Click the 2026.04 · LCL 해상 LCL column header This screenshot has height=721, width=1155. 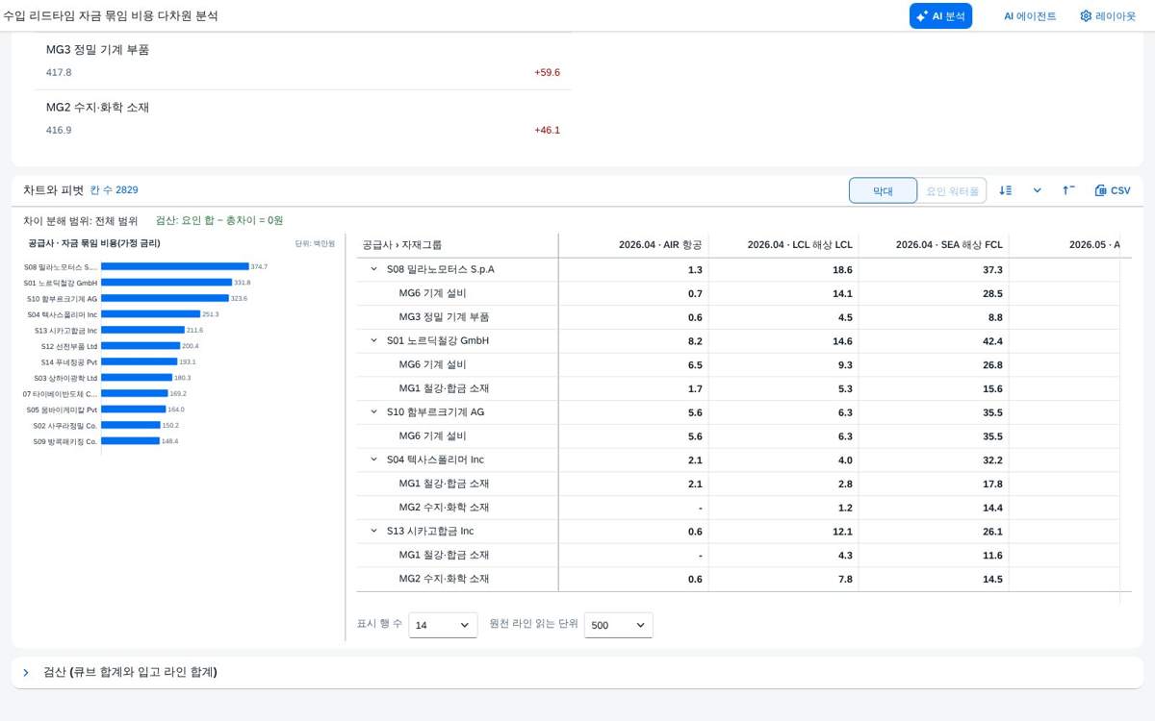[783, 245]
